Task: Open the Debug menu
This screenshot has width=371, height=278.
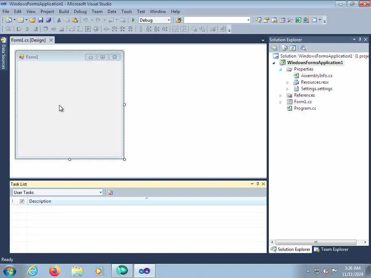Action: pyautogui.click(x=80, y=11)
